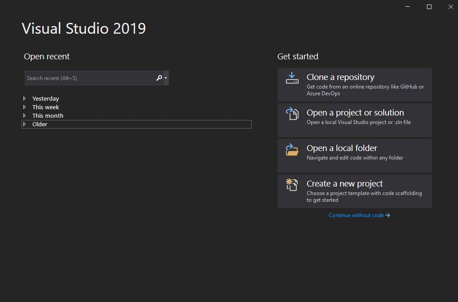Expand the This week group triangle
Image resolution: width=458 pixels, height=302 pixels.
pyautogui.click(x=24, y=107)
